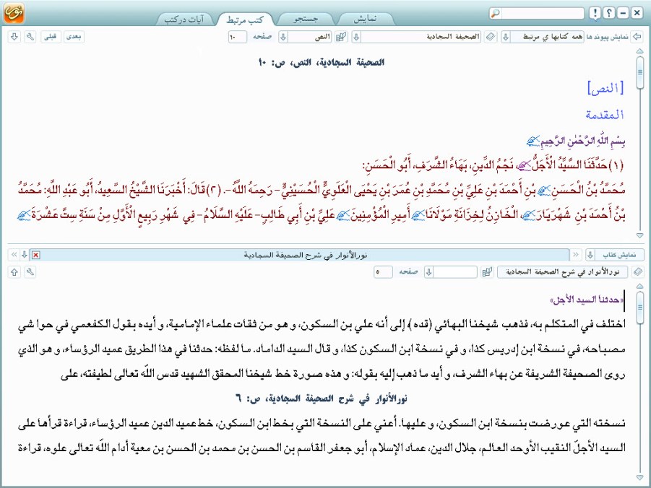Click the link icon after السید الأجل
Image resolution: width=651 pixels, height=488 pixels.
click(523, 166)
